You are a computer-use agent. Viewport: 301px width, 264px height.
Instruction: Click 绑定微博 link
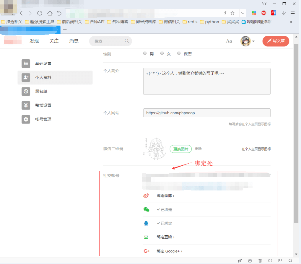click(165, 196)
